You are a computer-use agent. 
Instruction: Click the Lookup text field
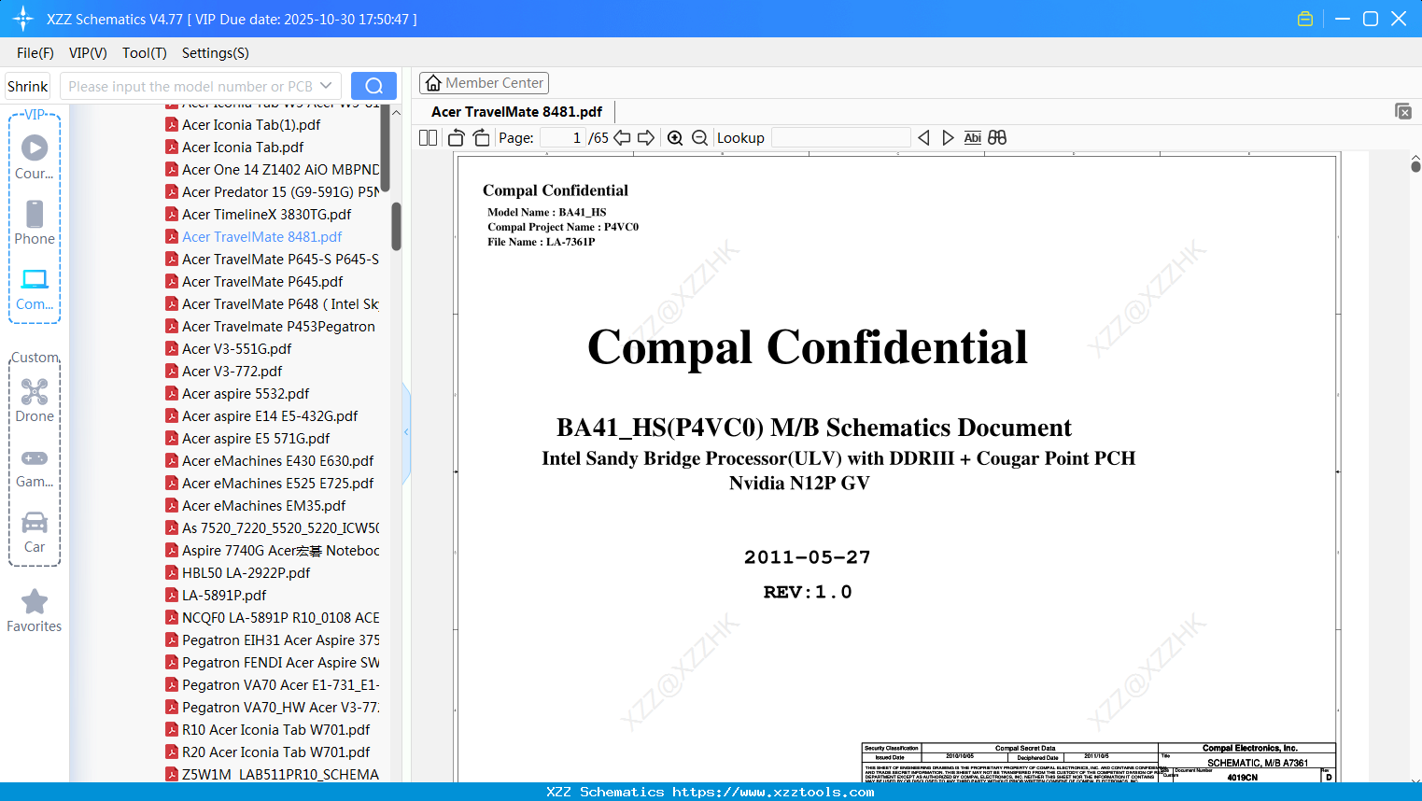point(840,138)
